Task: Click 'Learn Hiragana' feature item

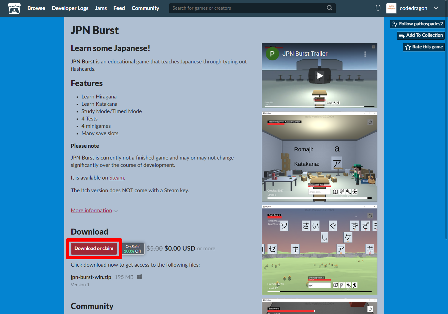Action: click(99, 97)
